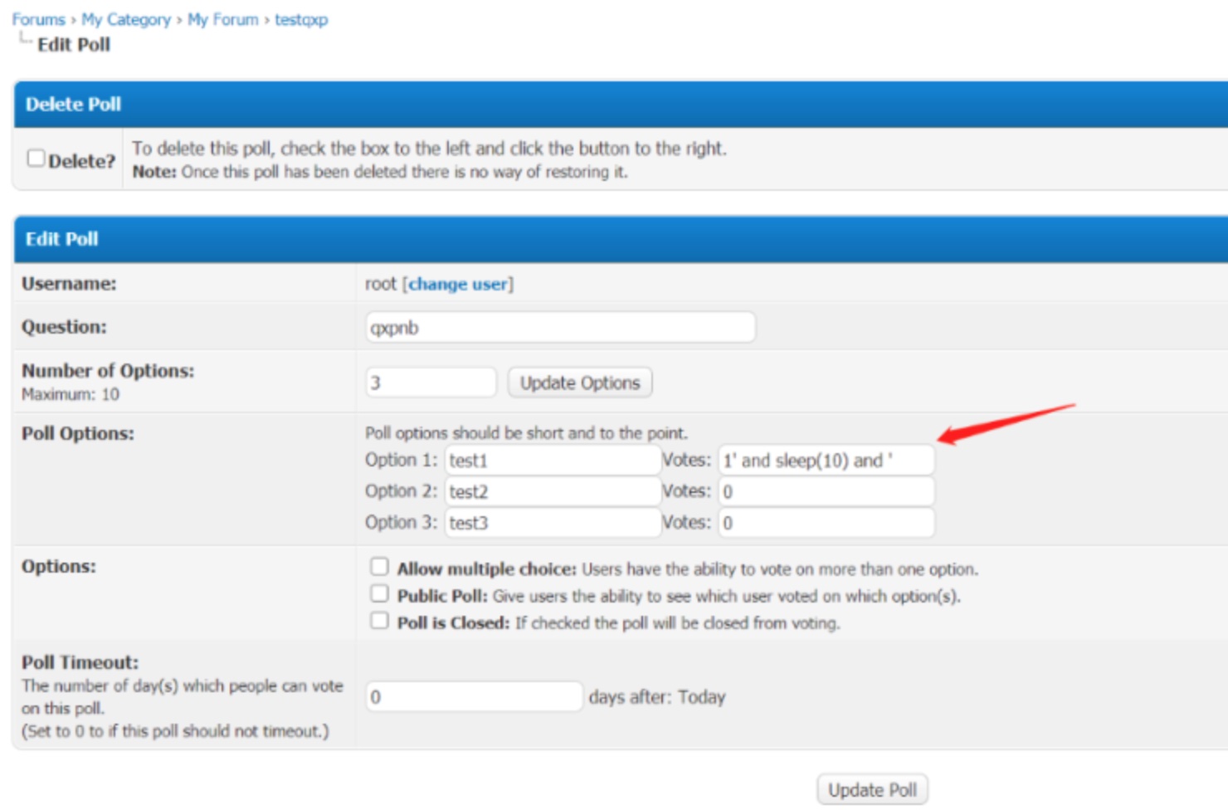The image size is (1228, 810).
Task: Click Option 2 Votes input field
Action: click(826, 491)
